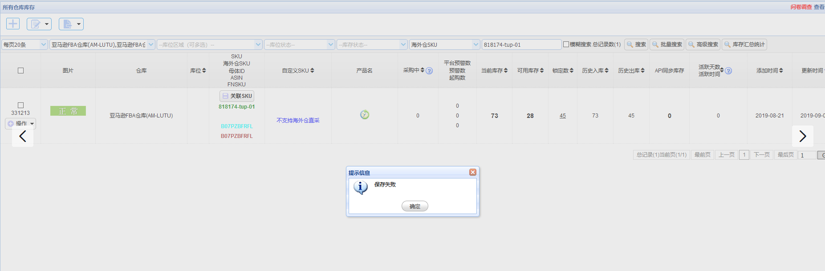This screenshot has height=271, width=825.
Task: Click the 搜索 search button
Action: tap(636, 44)
